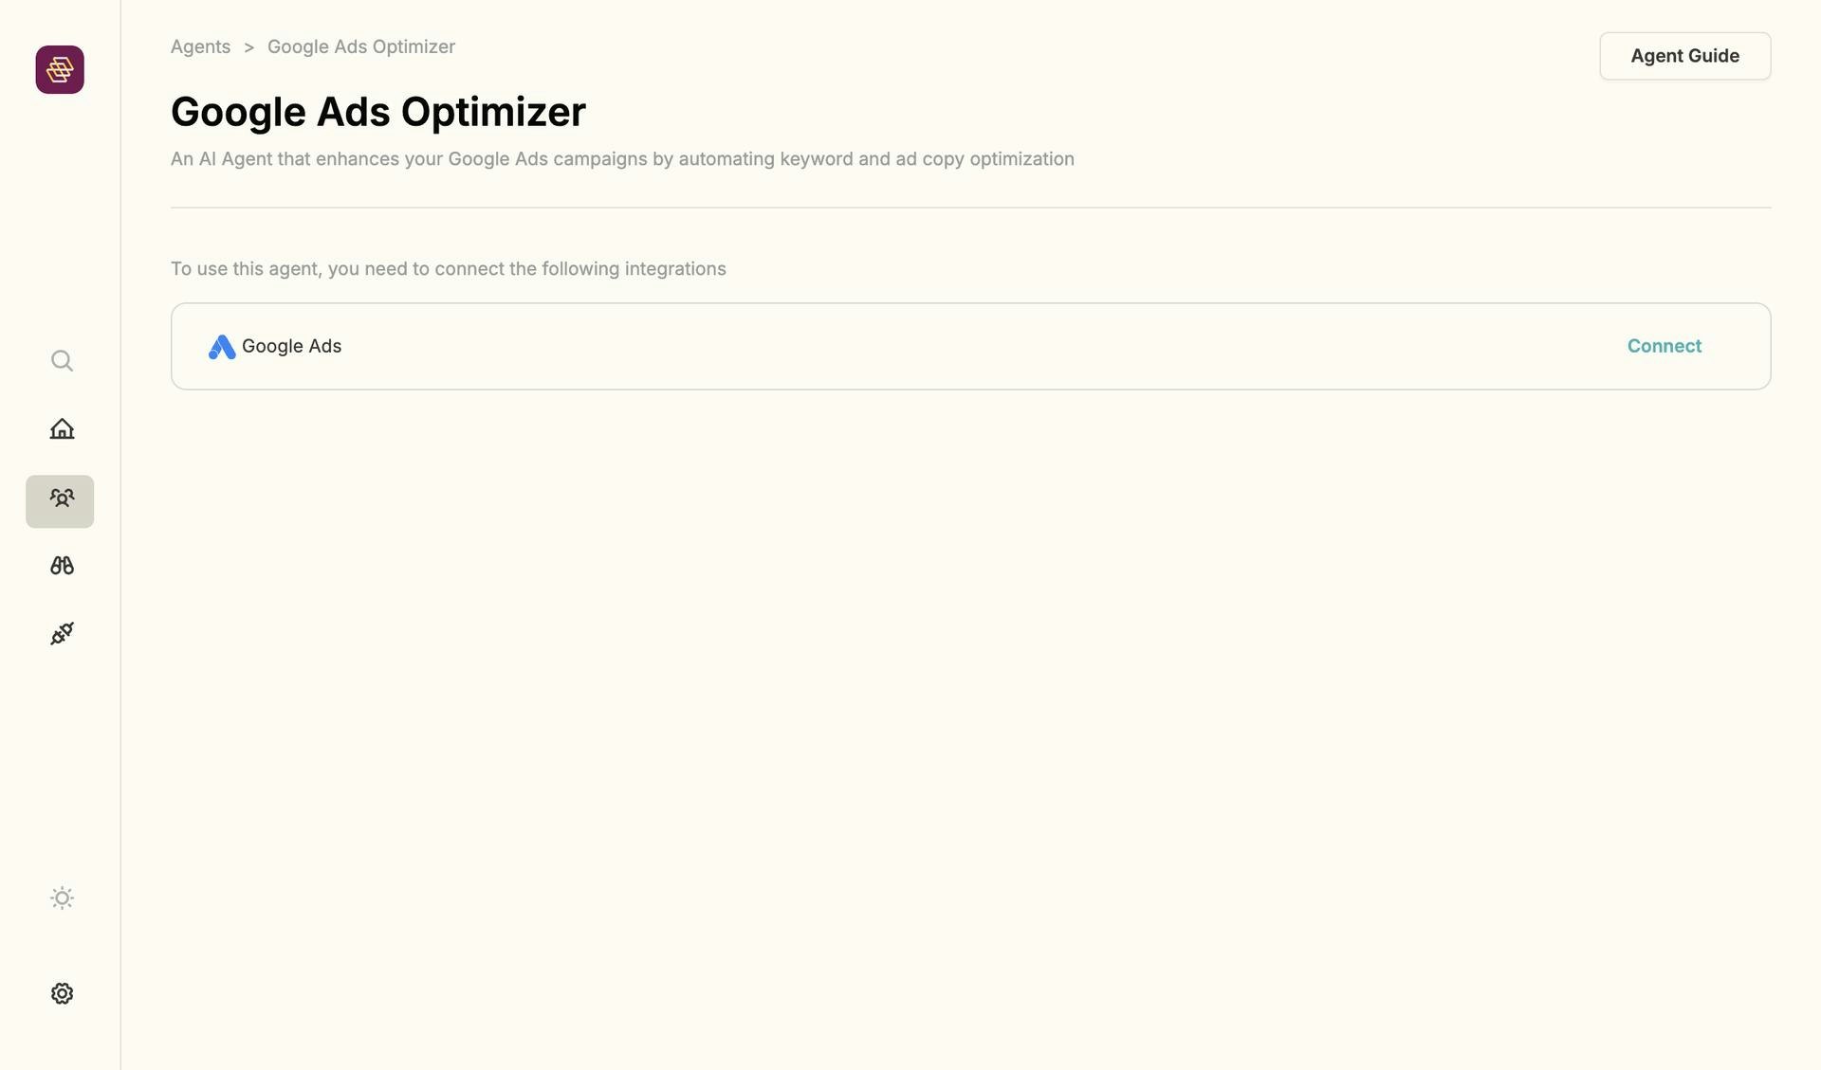The image size is (1821, 1070).
Task: Click the Google Ads logo icon
Action: pyautogui.click(x=221, y=346)
